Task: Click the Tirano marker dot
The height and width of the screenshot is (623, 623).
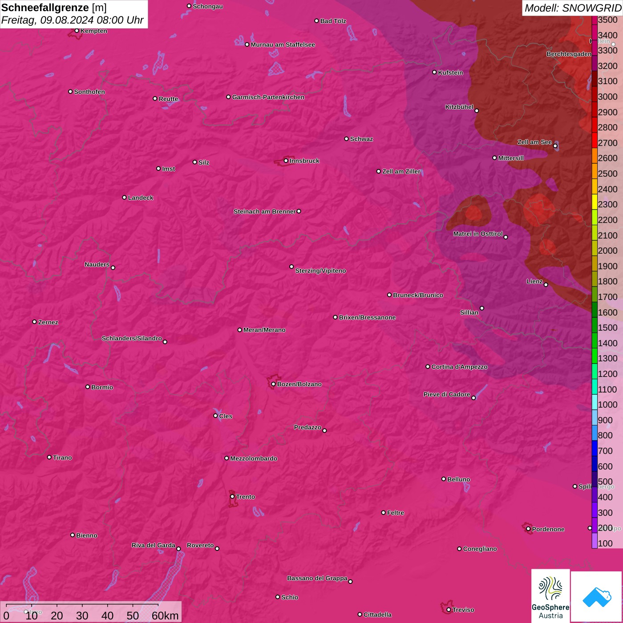Action: [x=49, y=457]
